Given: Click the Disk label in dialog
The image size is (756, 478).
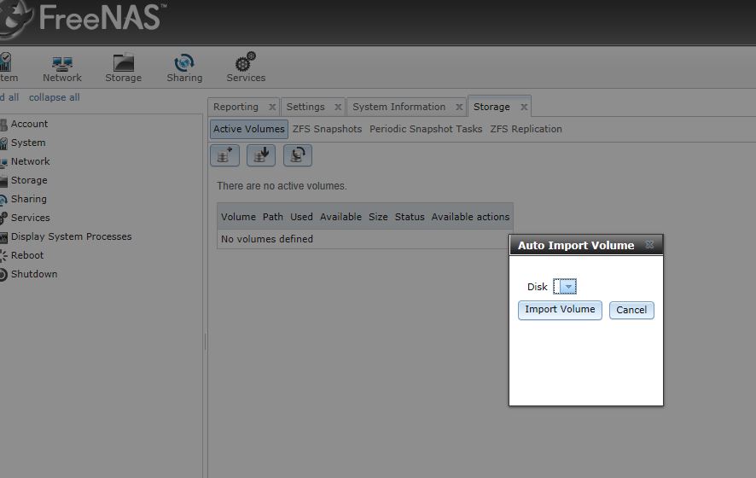Looking at the screenshot, I should [x=537, y=287].
